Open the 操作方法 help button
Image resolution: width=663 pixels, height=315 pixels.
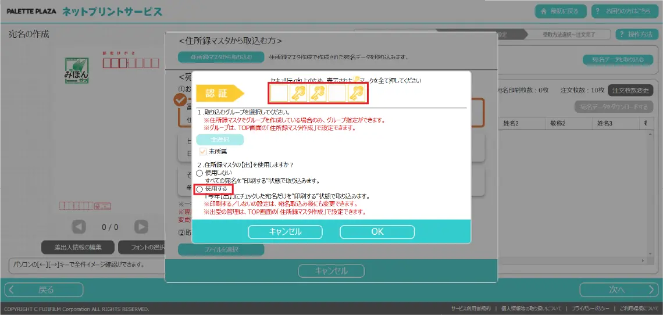(637, 34)
